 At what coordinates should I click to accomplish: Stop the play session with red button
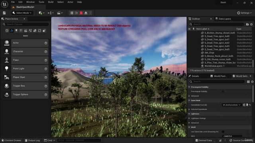81,13
